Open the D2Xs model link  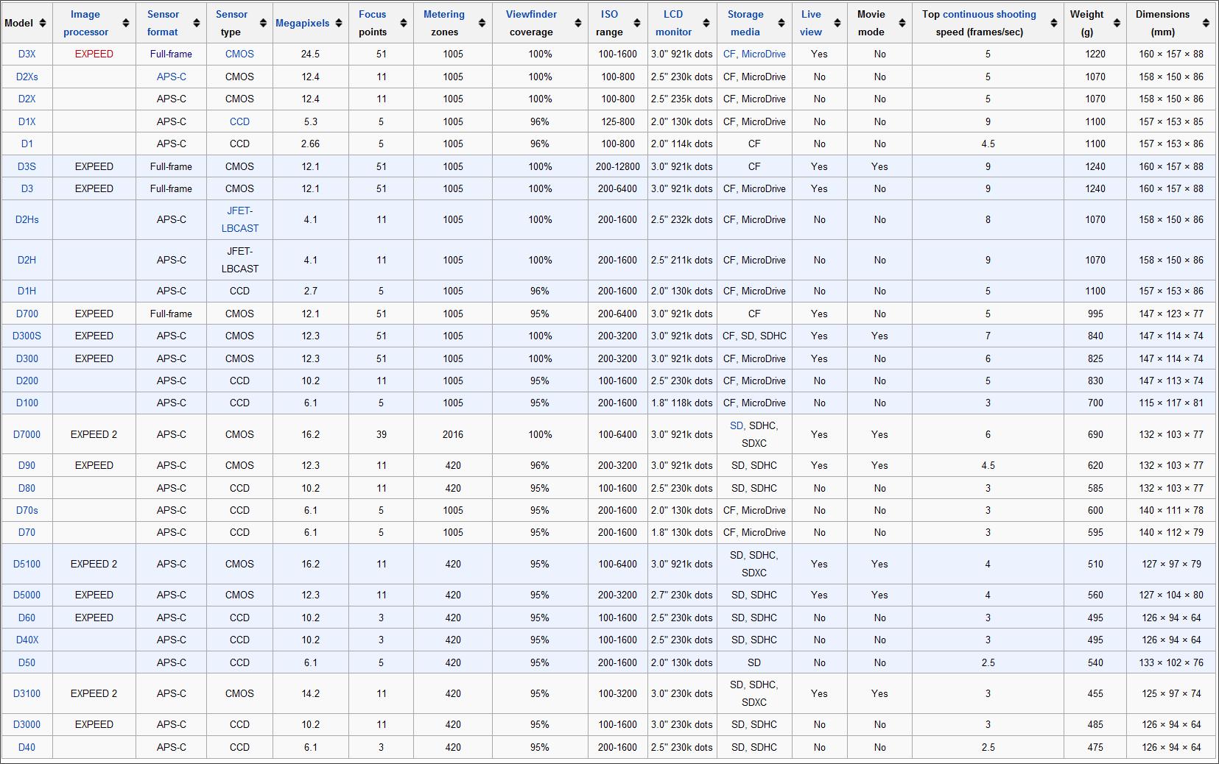point(27,77)
